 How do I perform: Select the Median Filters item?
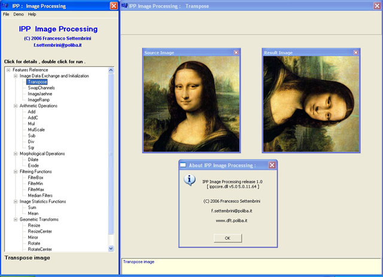(x=40, y=196)
